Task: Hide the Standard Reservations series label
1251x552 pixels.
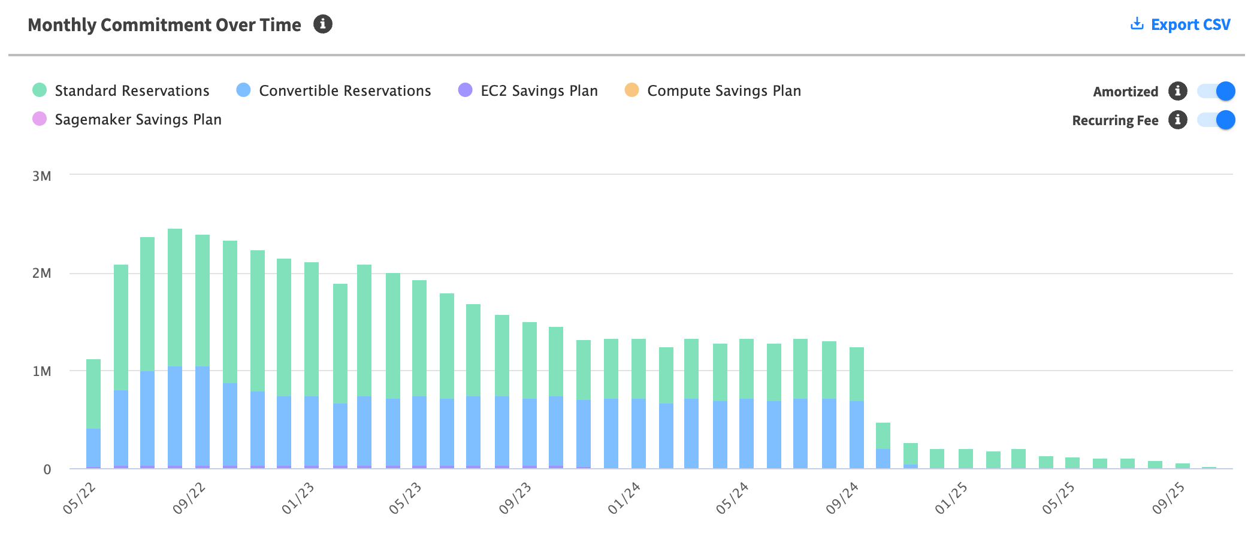Action: click(x=132, y=90)
